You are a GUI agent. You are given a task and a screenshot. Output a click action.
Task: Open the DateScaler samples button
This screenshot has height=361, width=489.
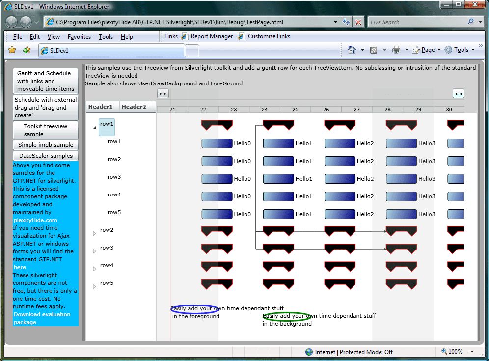coord(46,155)
